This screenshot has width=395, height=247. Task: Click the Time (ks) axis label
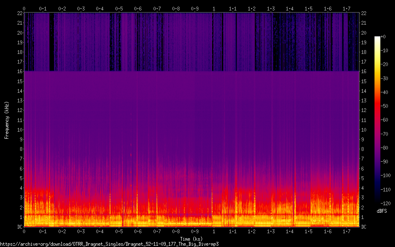click(x=191, y=239)
